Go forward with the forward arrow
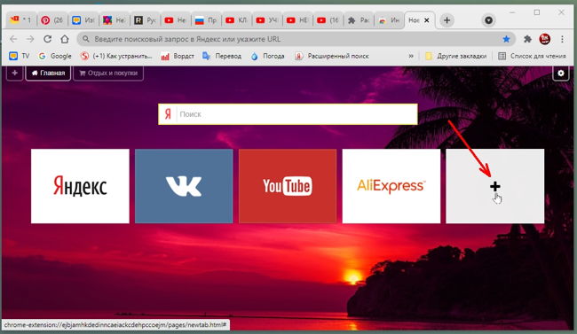Viewport: 577px width, 334px height. (30, 39)
